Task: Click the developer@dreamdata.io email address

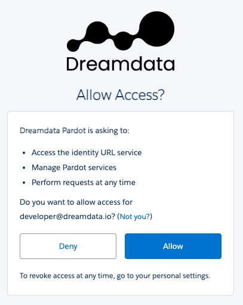Action: click(x=67, y=217)
